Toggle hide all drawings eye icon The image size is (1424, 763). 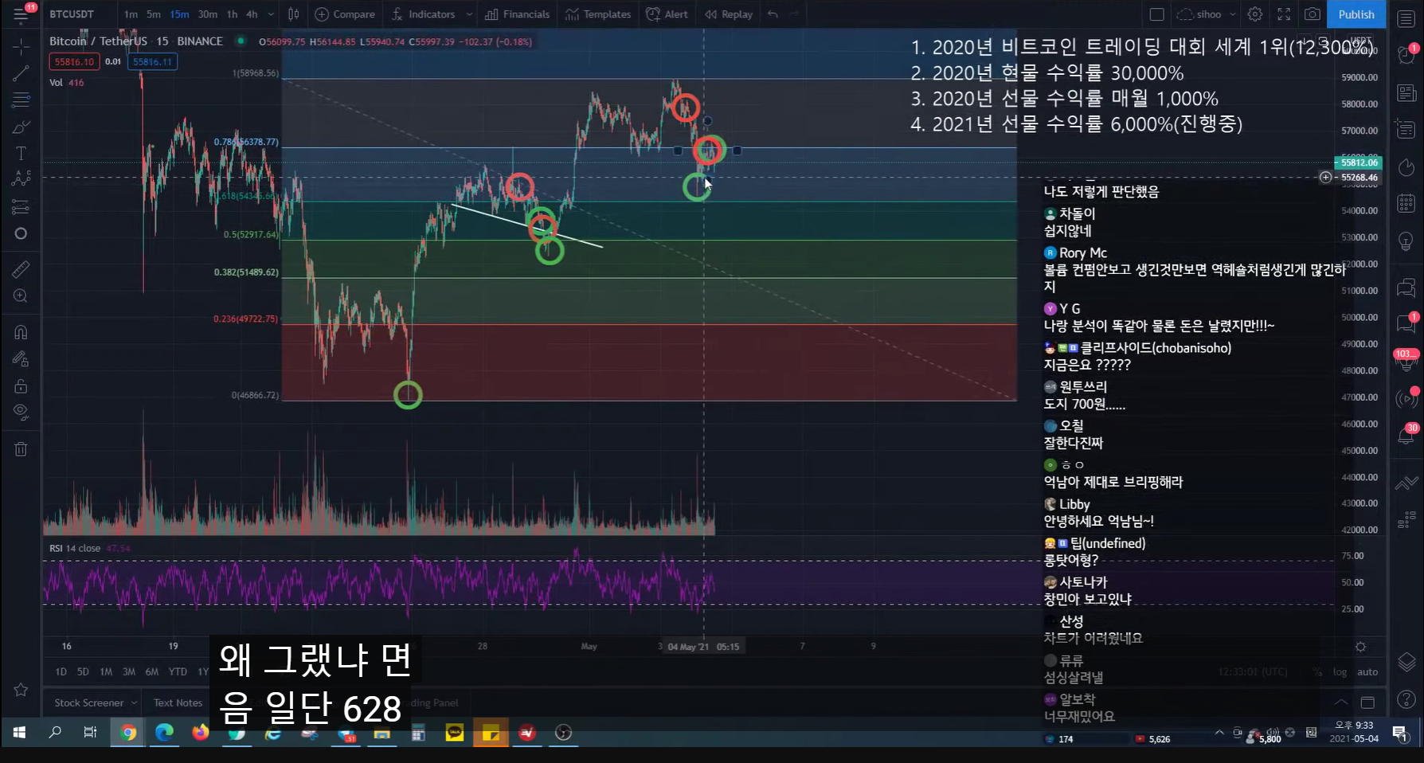[21, 412]
